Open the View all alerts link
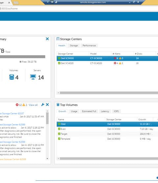Viewport: 158px width, 183px height. (x=33, y=105)
